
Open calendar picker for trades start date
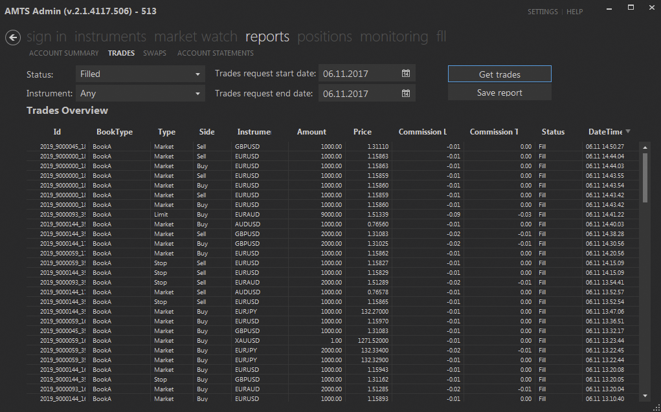(x=405, y=73)
